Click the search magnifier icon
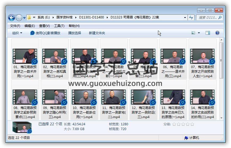 pyautogui.click(x=220, y=18)
